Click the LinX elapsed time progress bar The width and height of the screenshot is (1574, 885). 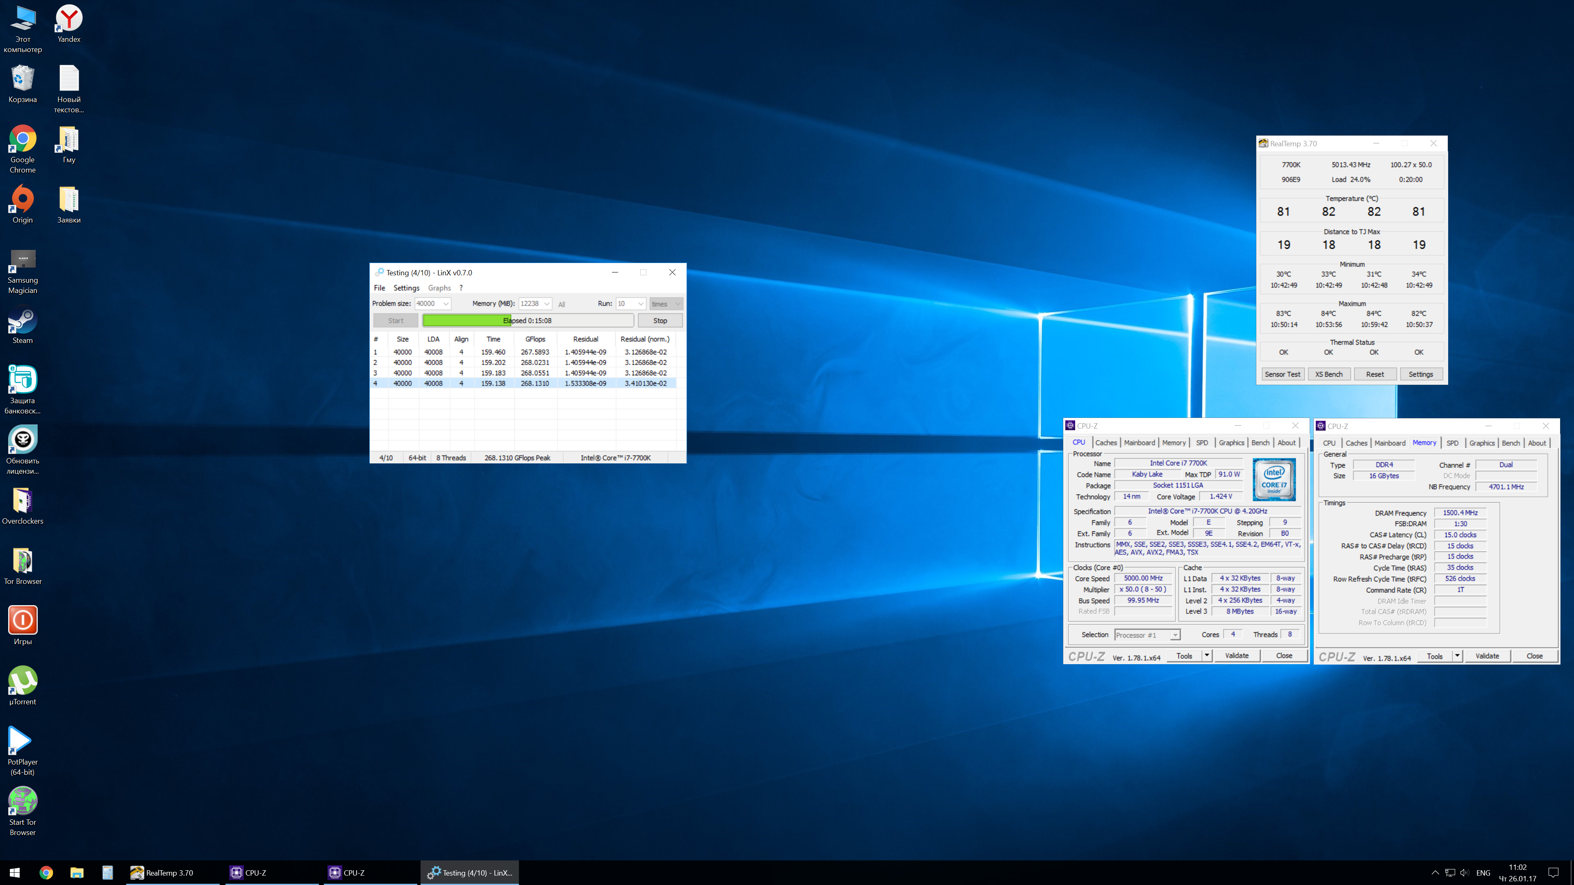528,321
